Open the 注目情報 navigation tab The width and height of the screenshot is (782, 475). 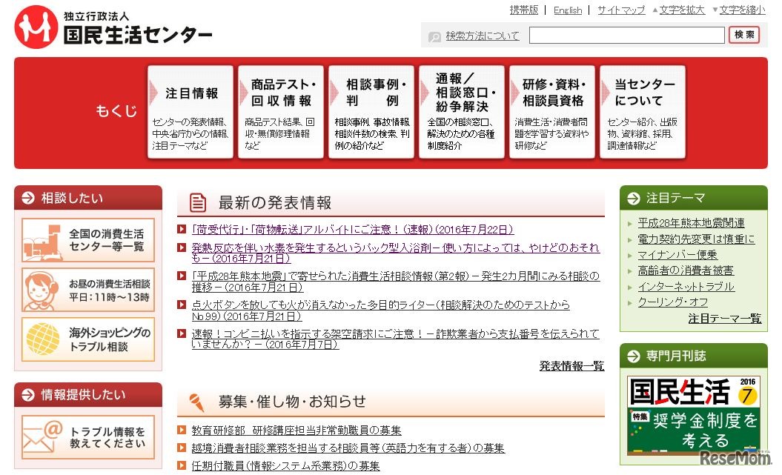[x=190, y=111]
